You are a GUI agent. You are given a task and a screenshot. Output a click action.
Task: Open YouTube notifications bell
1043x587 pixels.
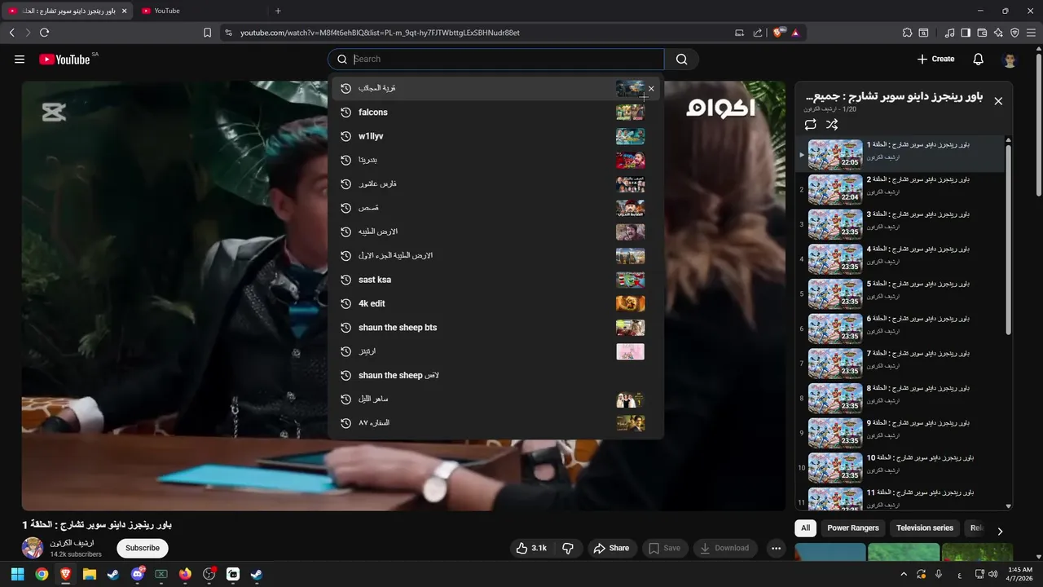point(979,59)
